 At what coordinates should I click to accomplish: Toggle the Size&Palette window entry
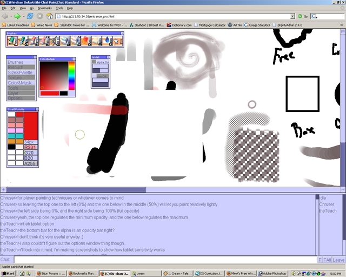pyautogui.click(x=21, y=72)
